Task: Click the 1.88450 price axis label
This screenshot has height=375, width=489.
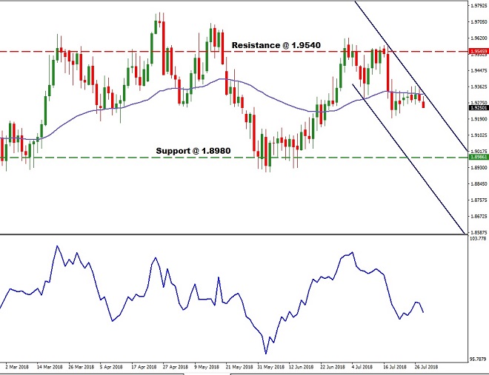Action: click(479, 183)
